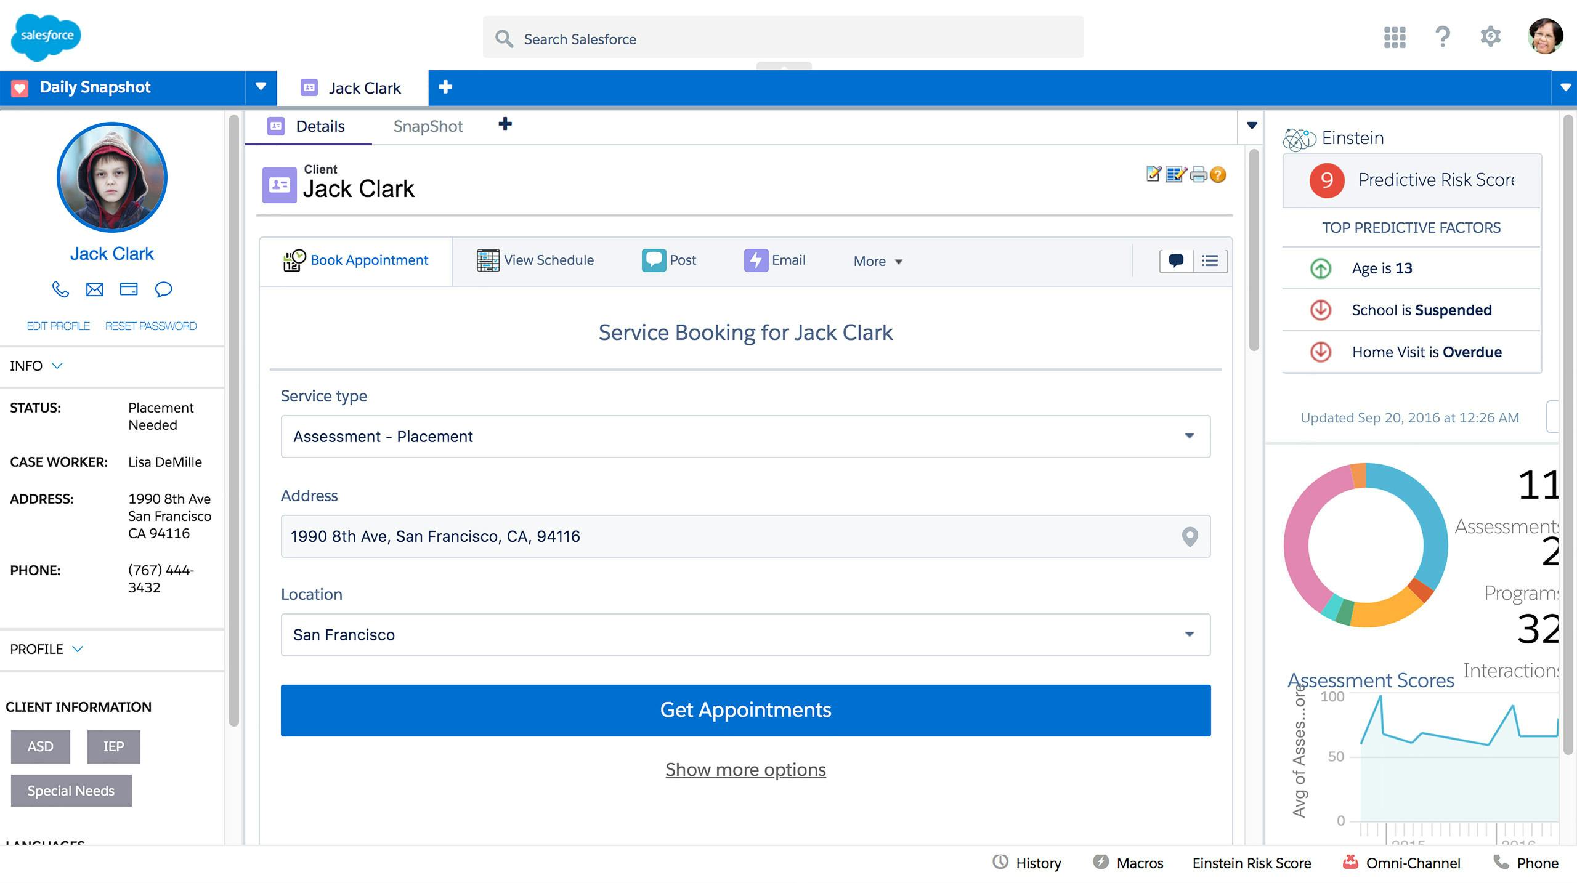Toggle the list view button
Screen dimensions: 1577x883
[1210, 261]
